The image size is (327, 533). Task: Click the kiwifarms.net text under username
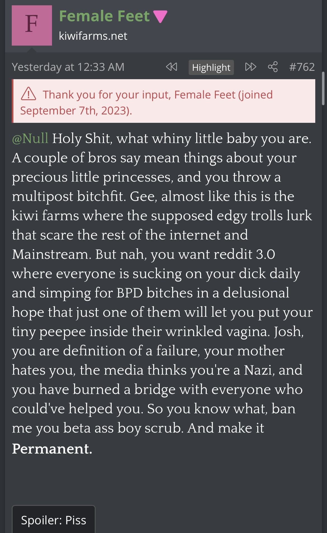click(93, 36)
